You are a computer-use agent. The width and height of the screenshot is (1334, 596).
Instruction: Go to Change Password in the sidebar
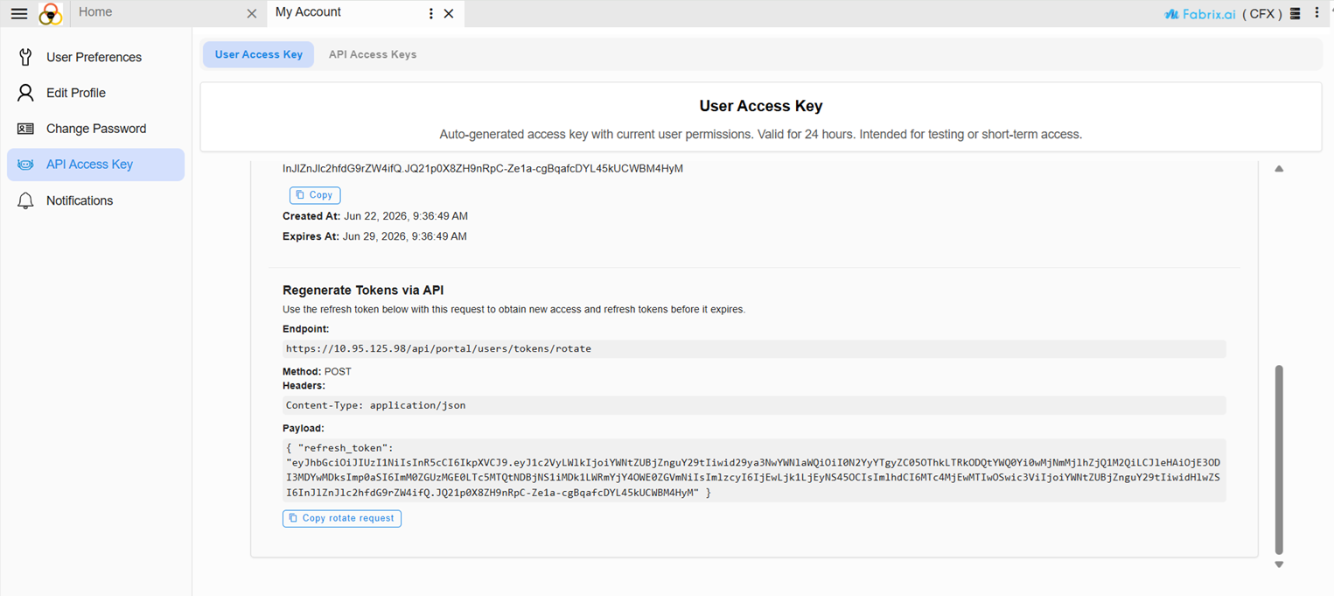(95, 129)
